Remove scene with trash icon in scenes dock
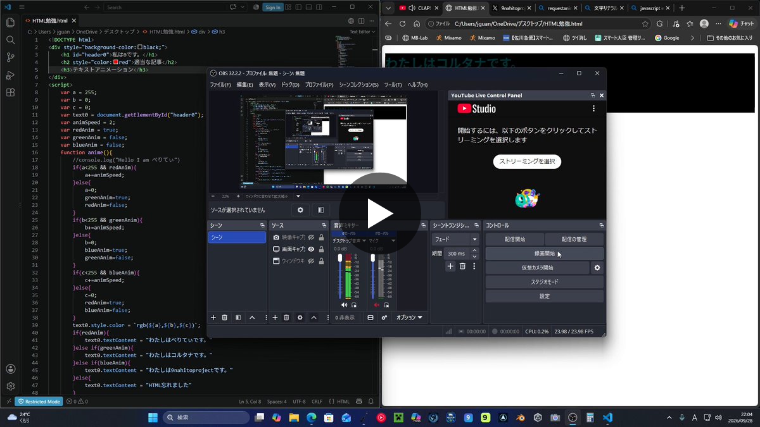Screen dimensions: 760x427 point(225,318)
